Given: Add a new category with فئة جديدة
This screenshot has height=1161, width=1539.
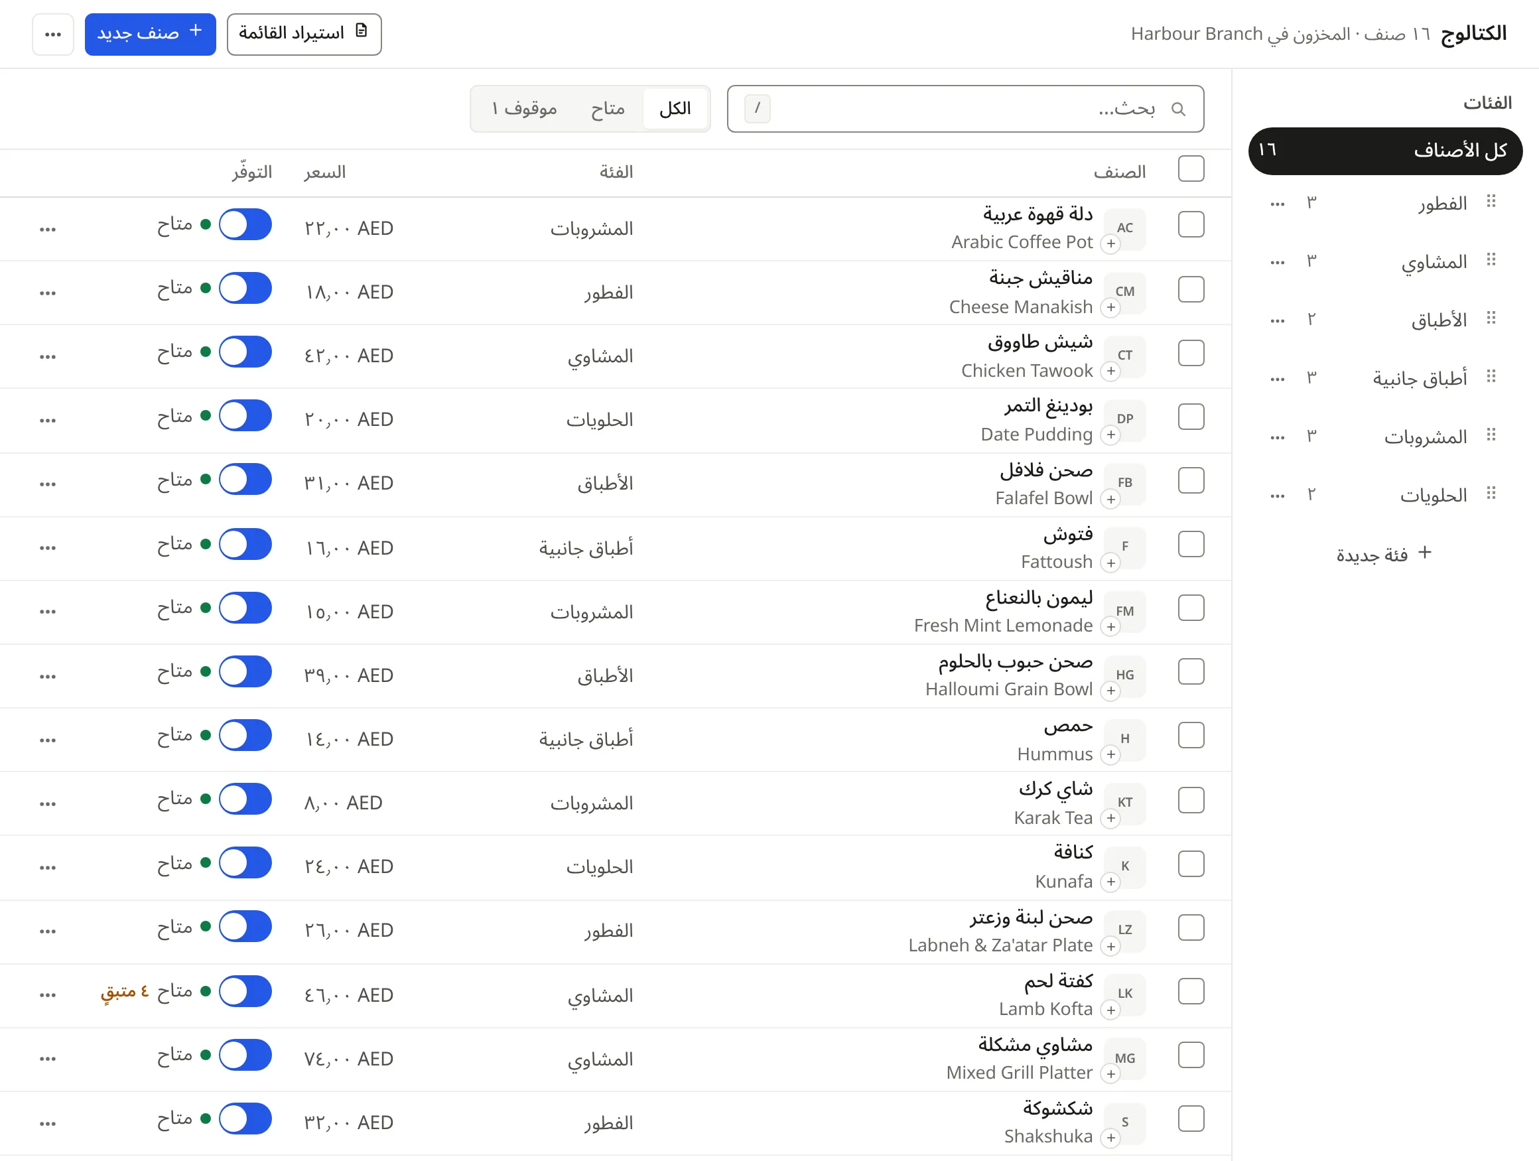Looking at the screenshot, I should 1384,555.
